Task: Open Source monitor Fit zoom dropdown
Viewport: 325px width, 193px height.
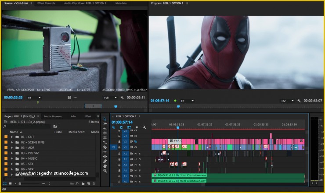Action: tap(34, 98)
